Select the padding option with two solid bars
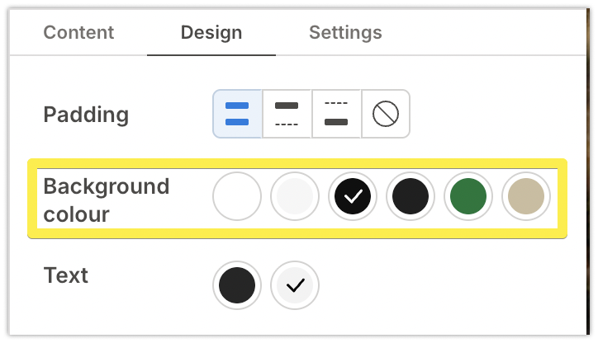Viewport: 598px width, 343px height. coord(237,114)
